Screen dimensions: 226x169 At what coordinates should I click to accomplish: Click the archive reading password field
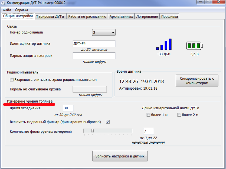(90, 89)
